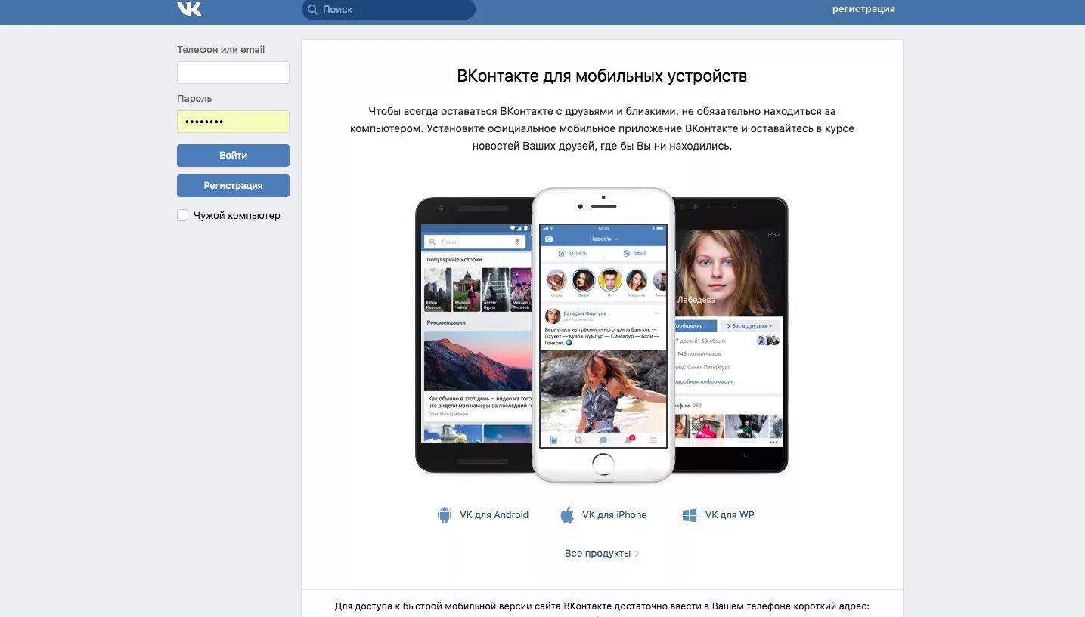Click the Windows Phone logo icon
1085x617 pixels.
coord(690,515)
